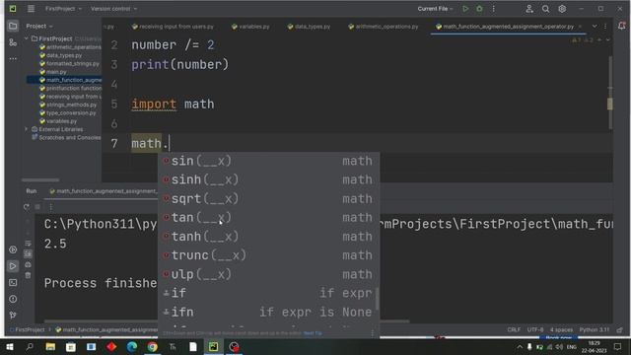Open Project view dropdown
Image resolution: width=631 pixels, height=355 pixels.
[39, 26]
